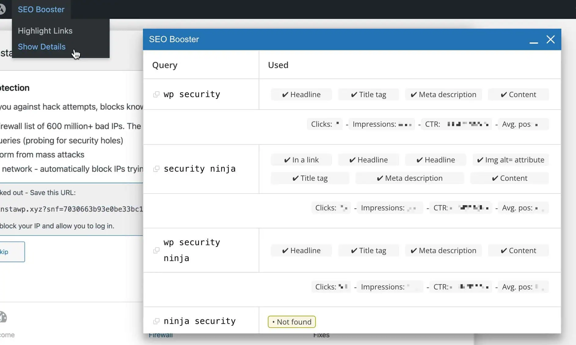Select the 'ninja security' query text
The image size is (576, 345).
tap(200, 321)
